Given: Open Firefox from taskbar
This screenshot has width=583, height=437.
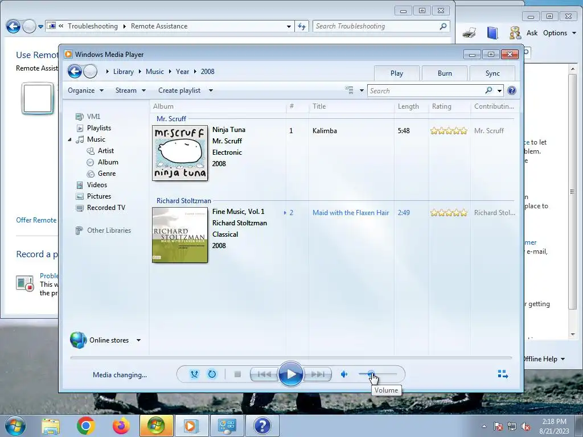Looking at the screenshot, I should pos(121,426).
